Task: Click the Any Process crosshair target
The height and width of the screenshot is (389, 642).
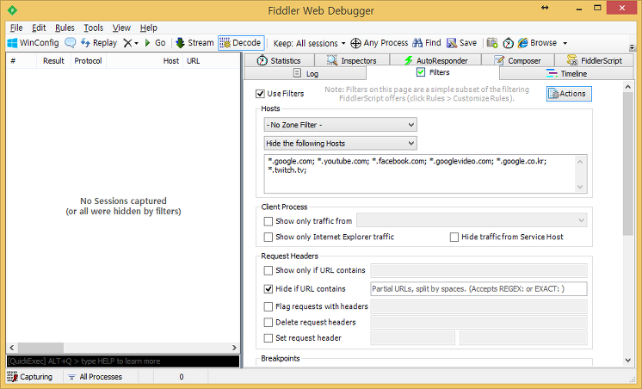Action: coord(380,42)
